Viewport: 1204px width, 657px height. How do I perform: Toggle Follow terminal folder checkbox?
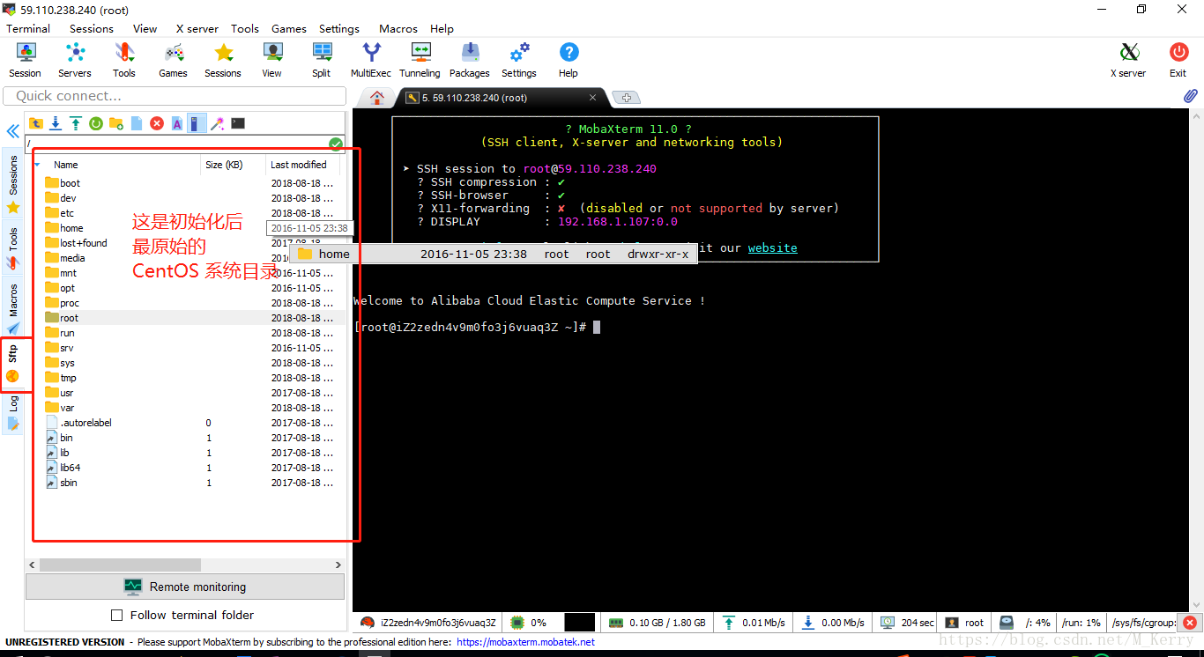coord(117,615)
